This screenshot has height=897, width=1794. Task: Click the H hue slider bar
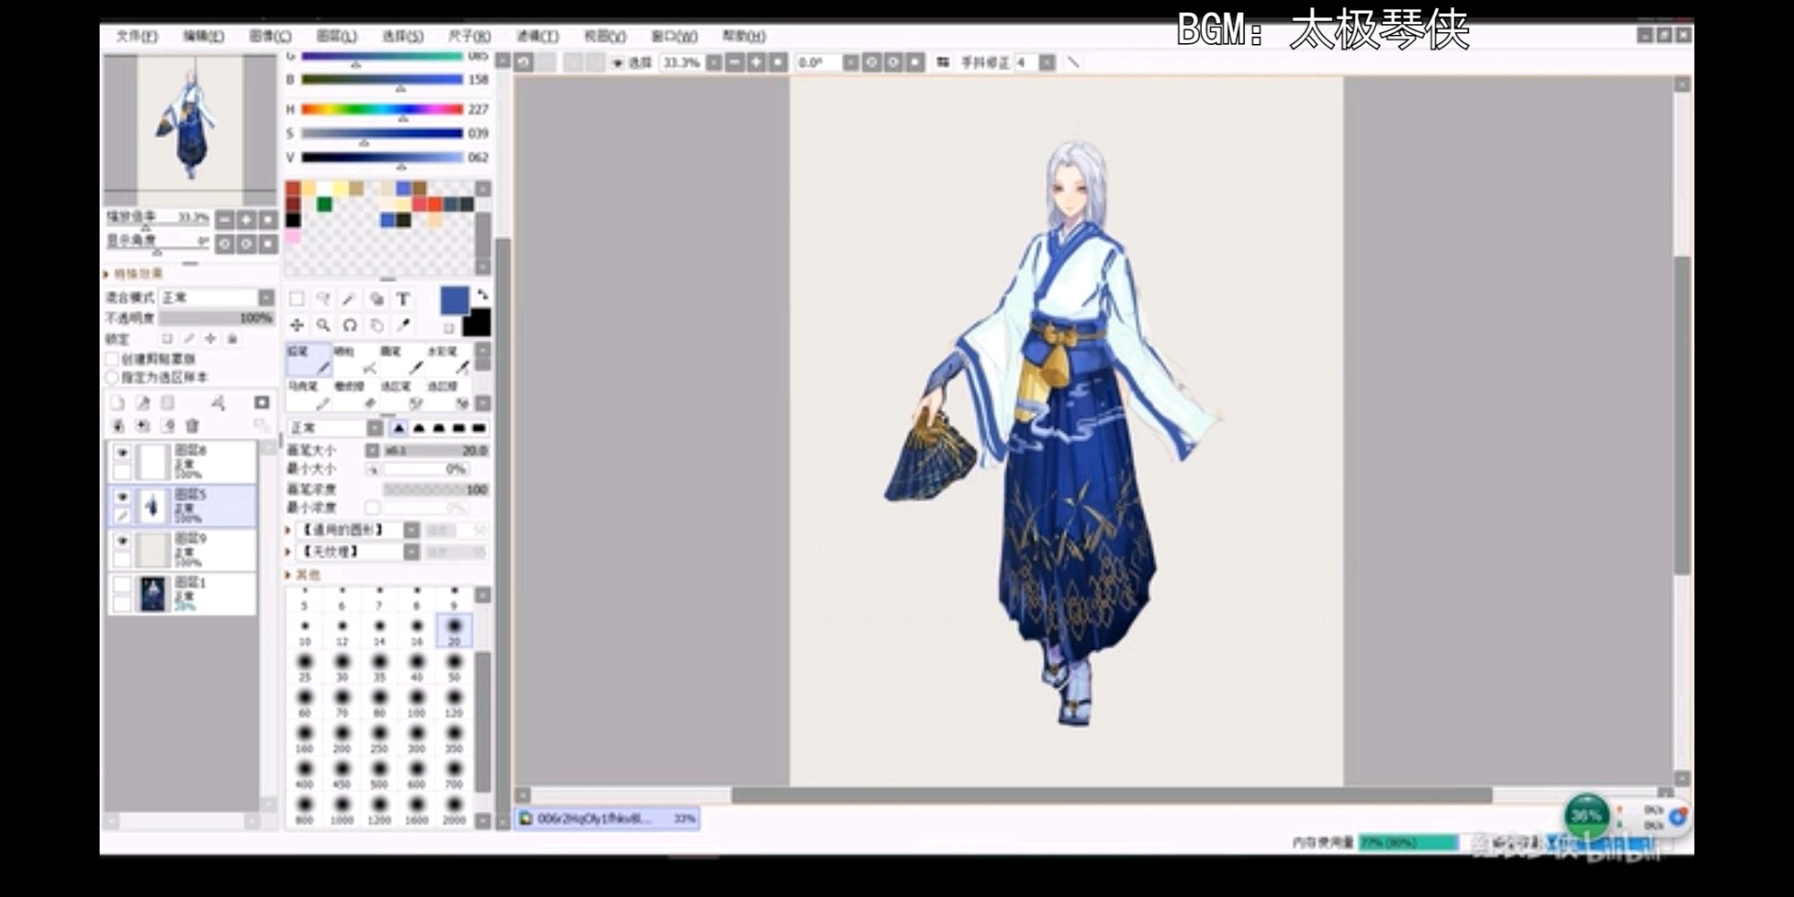pos(382,109)
